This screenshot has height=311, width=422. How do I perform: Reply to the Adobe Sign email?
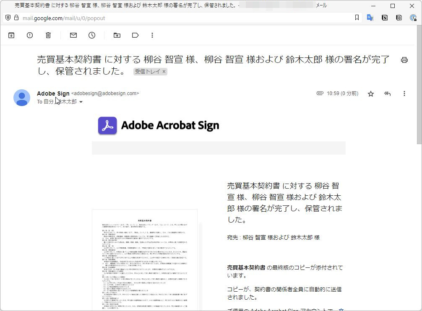tap(387, 93)
